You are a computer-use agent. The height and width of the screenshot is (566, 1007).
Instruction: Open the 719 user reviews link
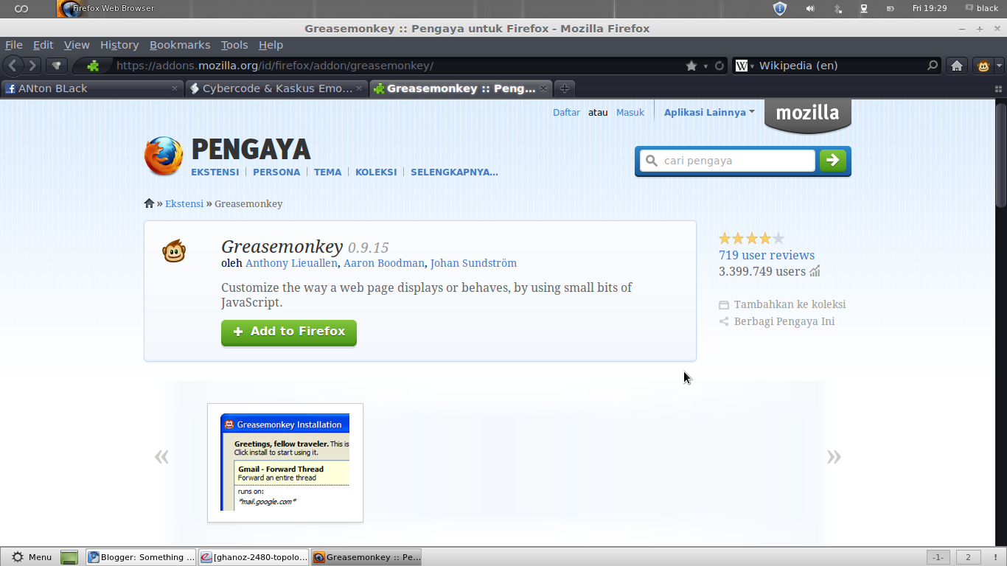(767, 255)
